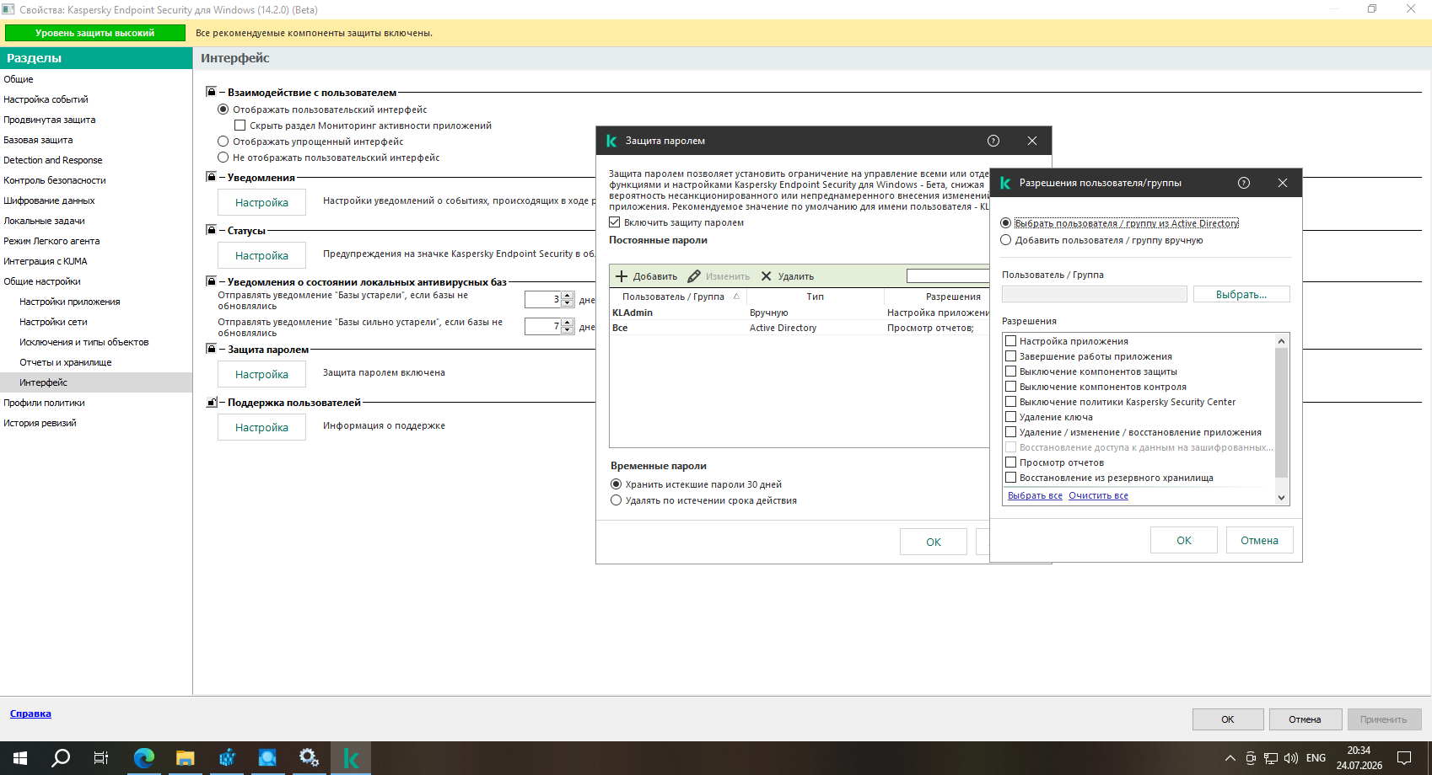This screenshot has height=775, width=1432.
Task: Check Удаление ключа permission
Action: pos(1010,417)
